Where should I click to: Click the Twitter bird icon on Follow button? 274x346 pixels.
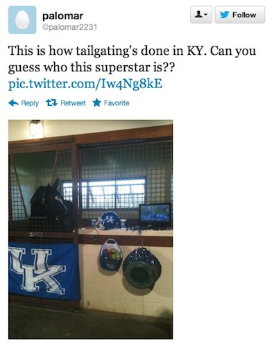(224, 15)
